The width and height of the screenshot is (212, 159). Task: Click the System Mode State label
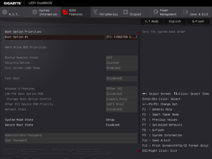(19, 120)
